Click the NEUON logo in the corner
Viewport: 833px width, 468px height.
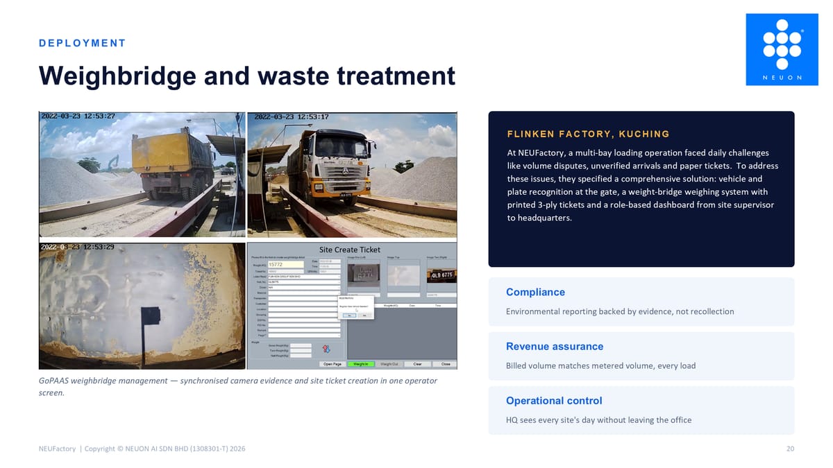pyautogui.click(x=782, y=49)
